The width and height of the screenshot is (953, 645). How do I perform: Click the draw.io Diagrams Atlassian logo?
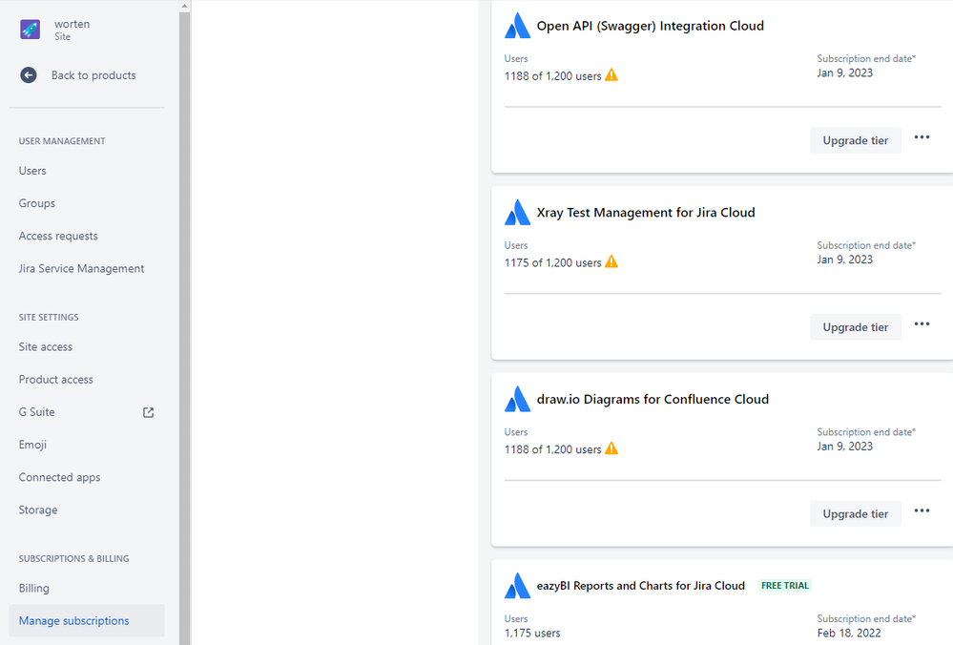click(x=517, y=399)
